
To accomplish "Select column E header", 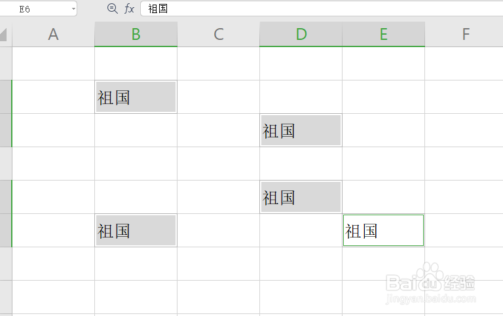I will coord(383,34).
